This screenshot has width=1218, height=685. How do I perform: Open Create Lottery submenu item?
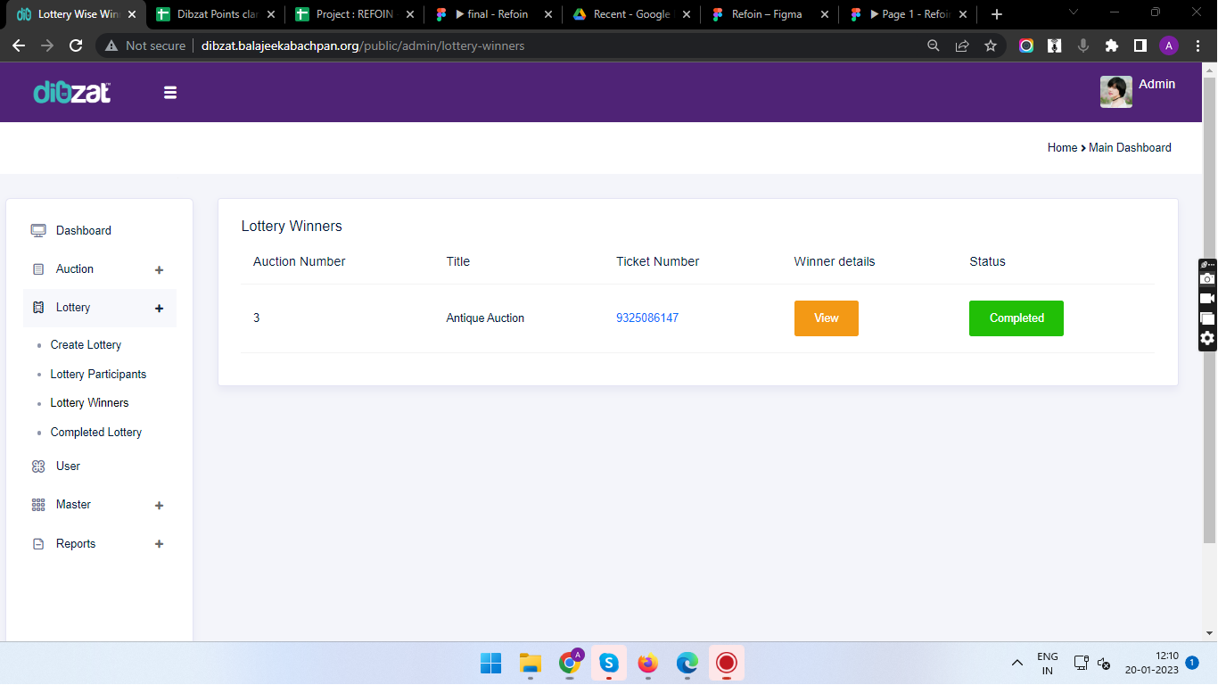coord(86,345)
